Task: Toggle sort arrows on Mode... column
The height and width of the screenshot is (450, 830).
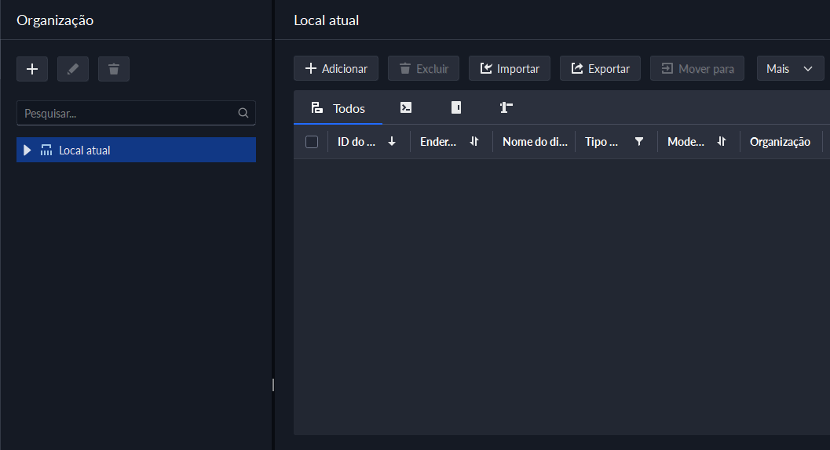Action: [x=722, y=142]
